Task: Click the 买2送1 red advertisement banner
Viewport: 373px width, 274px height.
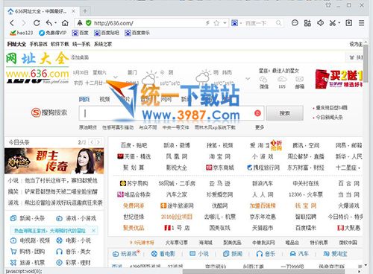Action: 339,79
